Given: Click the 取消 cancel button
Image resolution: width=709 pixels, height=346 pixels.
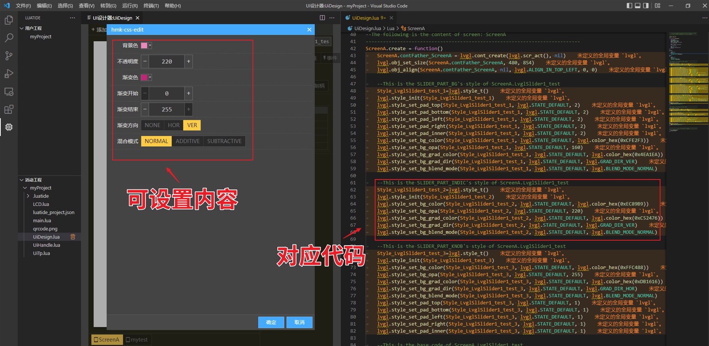Looking at the screenshot, I should click(x=299, y=322).
